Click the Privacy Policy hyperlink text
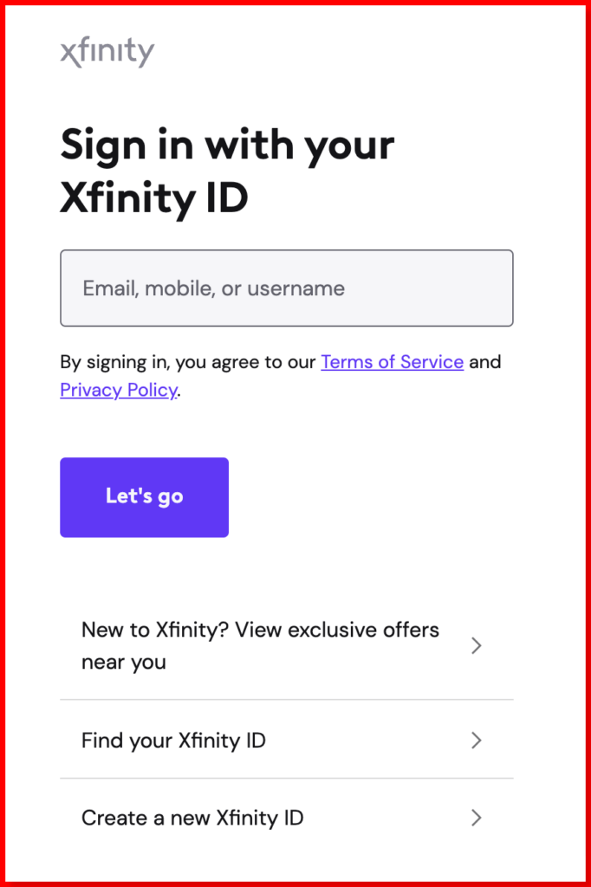This screenshot has width=591, height=887. click(118, 390)
